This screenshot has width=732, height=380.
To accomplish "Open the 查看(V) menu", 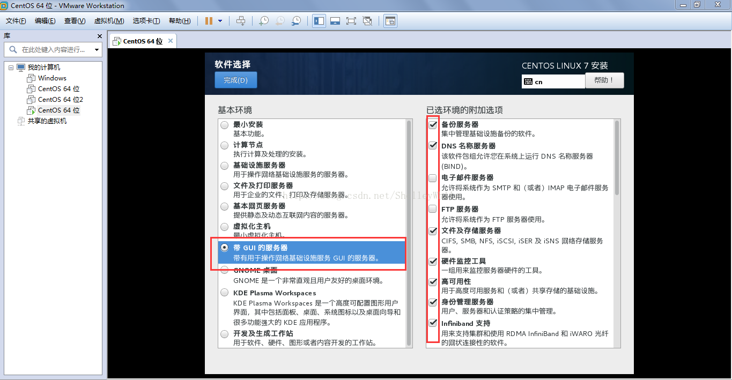I will click(75, 21).
